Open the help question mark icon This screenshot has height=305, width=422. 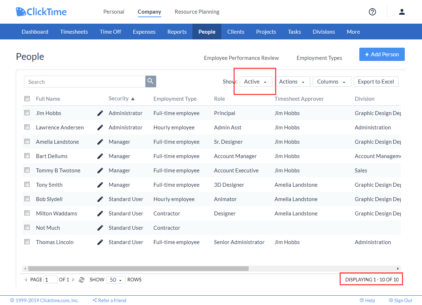372,11
